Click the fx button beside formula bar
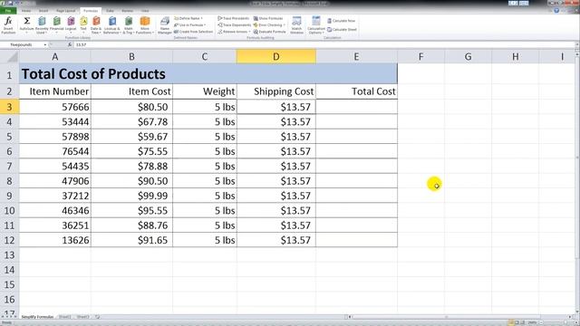 click(x=70, y=44)
